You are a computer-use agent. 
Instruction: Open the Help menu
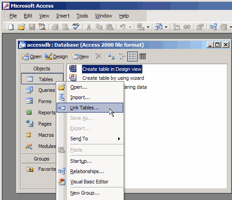pos(124,16)
